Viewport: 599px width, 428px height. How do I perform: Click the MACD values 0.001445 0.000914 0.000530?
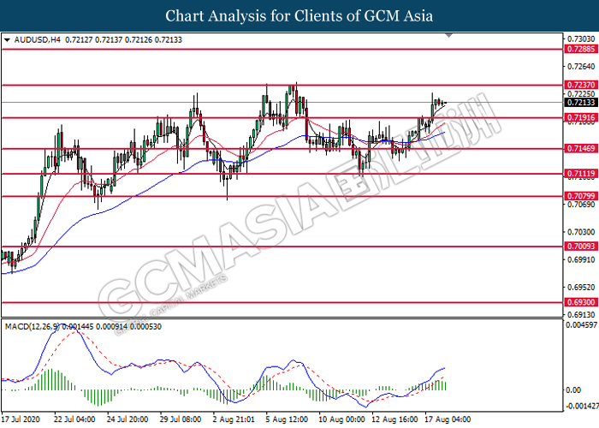tap(111, 327)
